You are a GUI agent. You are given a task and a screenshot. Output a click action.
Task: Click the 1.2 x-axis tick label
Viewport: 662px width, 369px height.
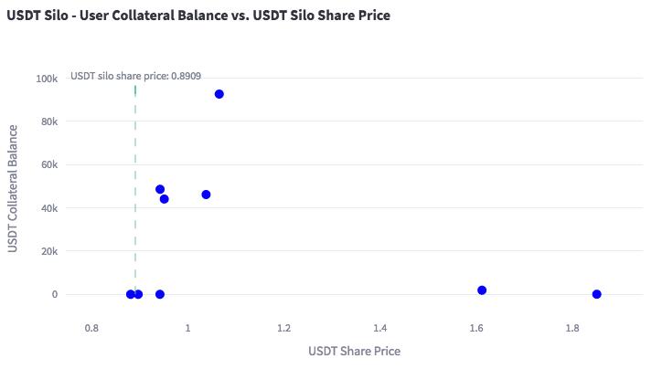pyautogui.click(x=283, y=327)
